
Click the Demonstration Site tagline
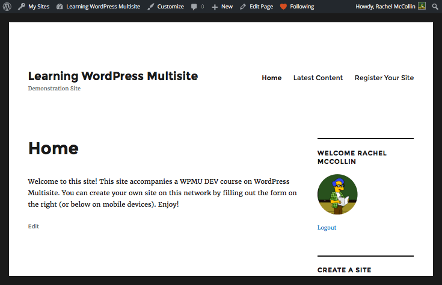coord(54,89)
